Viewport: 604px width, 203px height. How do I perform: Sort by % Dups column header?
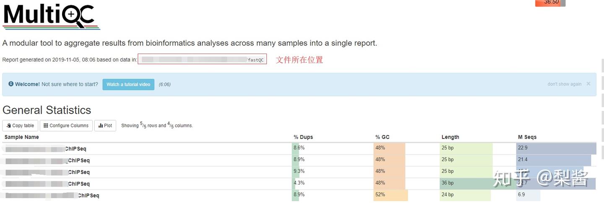(x=303, y=137)
